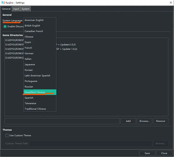The image size is (174, 157).
Task: Pick Italian from the language list
Action: click(x=40, y=59)
